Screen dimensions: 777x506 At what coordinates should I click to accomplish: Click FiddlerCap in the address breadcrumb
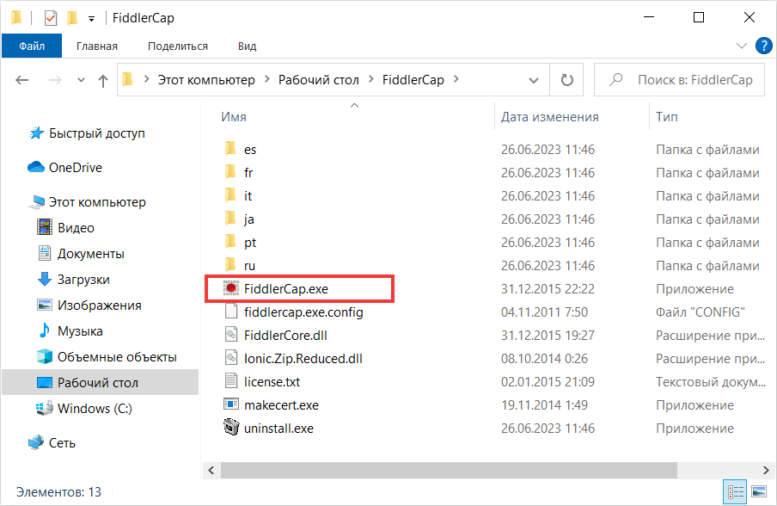pyautogui.click(x=413, y=80)
